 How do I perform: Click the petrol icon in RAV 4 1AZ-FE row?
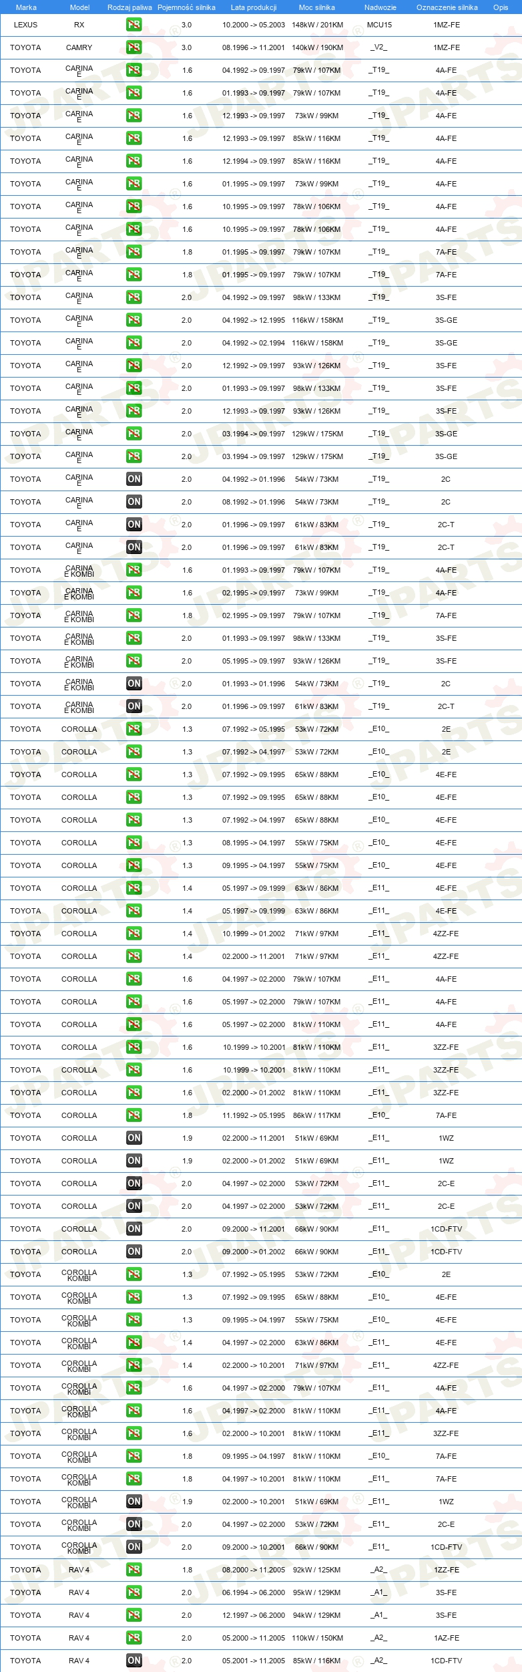[134, 1638]
